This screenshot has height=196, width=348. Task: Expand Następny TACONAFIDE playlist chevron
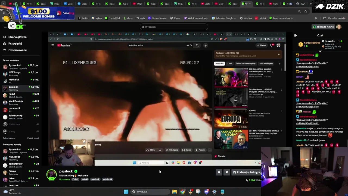tap(279, 54)
